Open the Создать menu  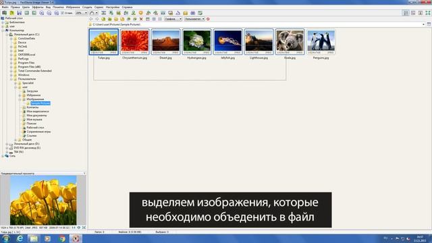[87, 7]
